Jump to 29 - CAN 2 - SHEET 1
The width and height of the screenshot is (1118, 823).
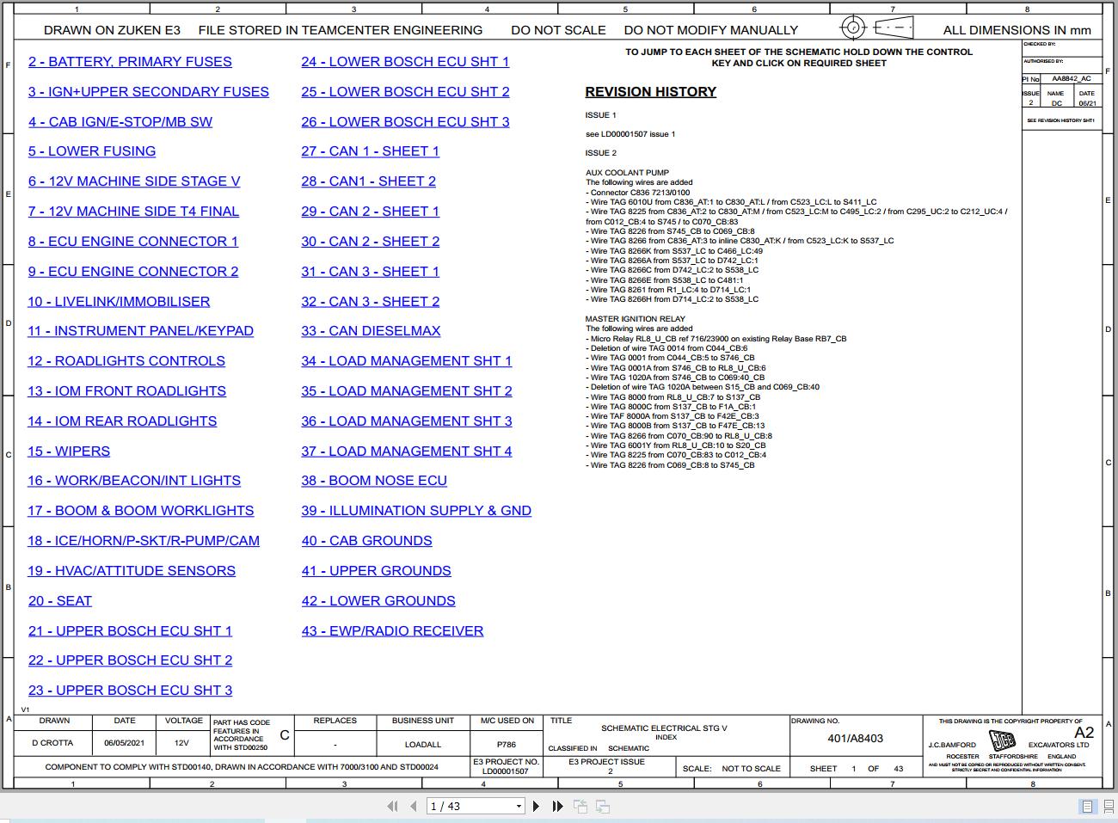[x=371, y=212]
